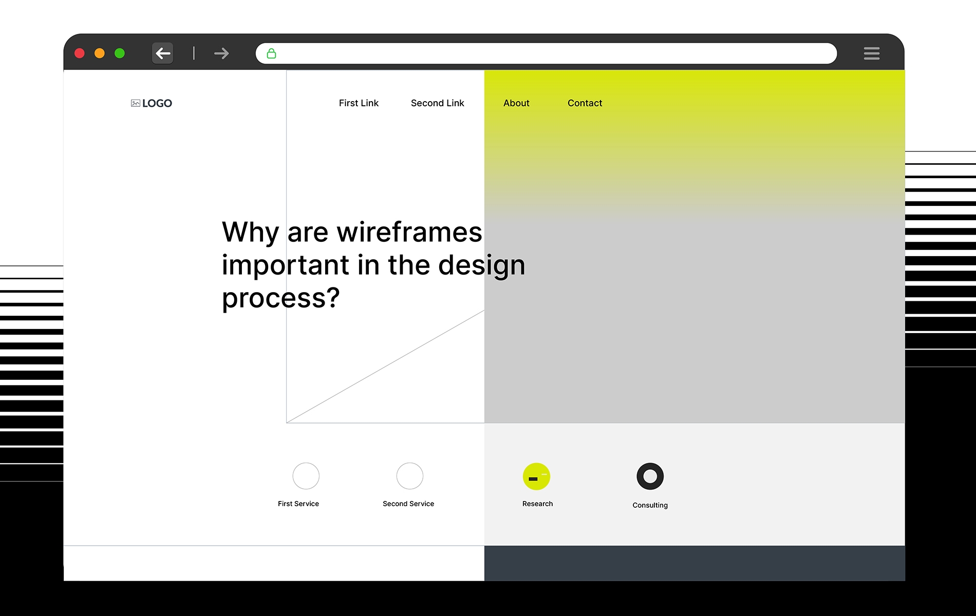Open the hamburger menu in browser bar

(871, 53)
